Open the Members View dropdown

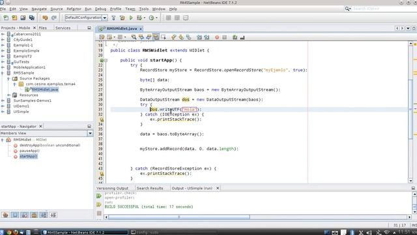tap(90, 133)
